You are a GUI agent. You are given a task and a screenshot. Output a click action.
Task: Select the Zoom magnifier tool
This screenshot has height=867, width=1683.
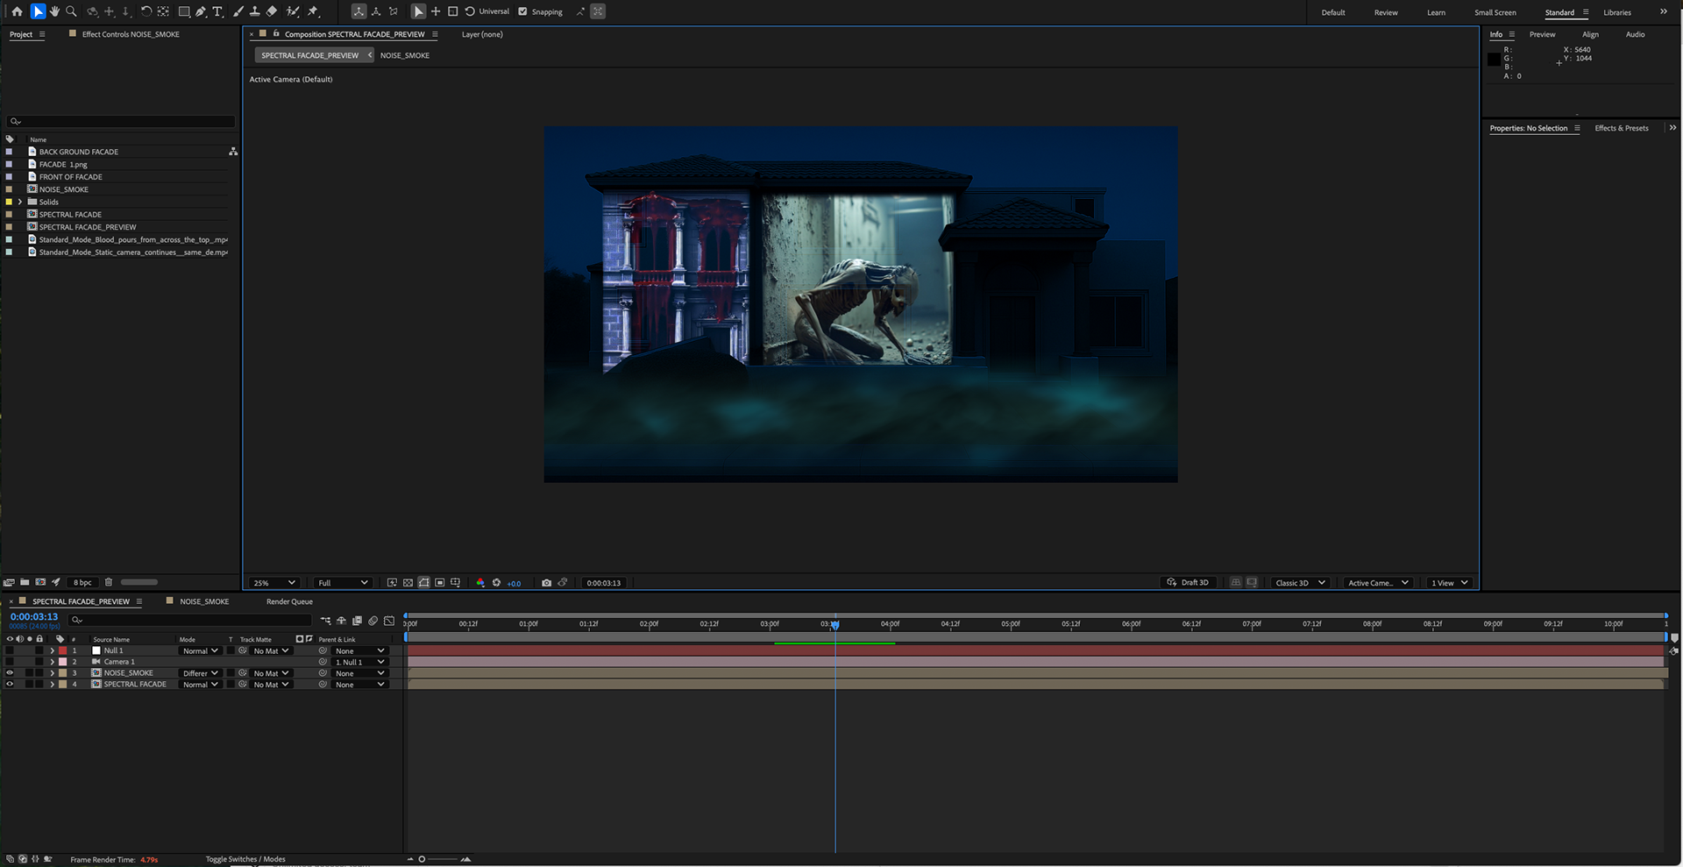(x=71, y=11)
